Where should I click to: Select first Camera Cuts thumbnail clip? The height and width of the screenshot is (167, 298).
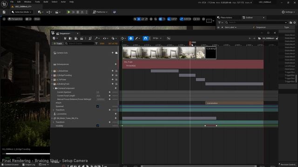pyautogui.click(x=132, y=53)
